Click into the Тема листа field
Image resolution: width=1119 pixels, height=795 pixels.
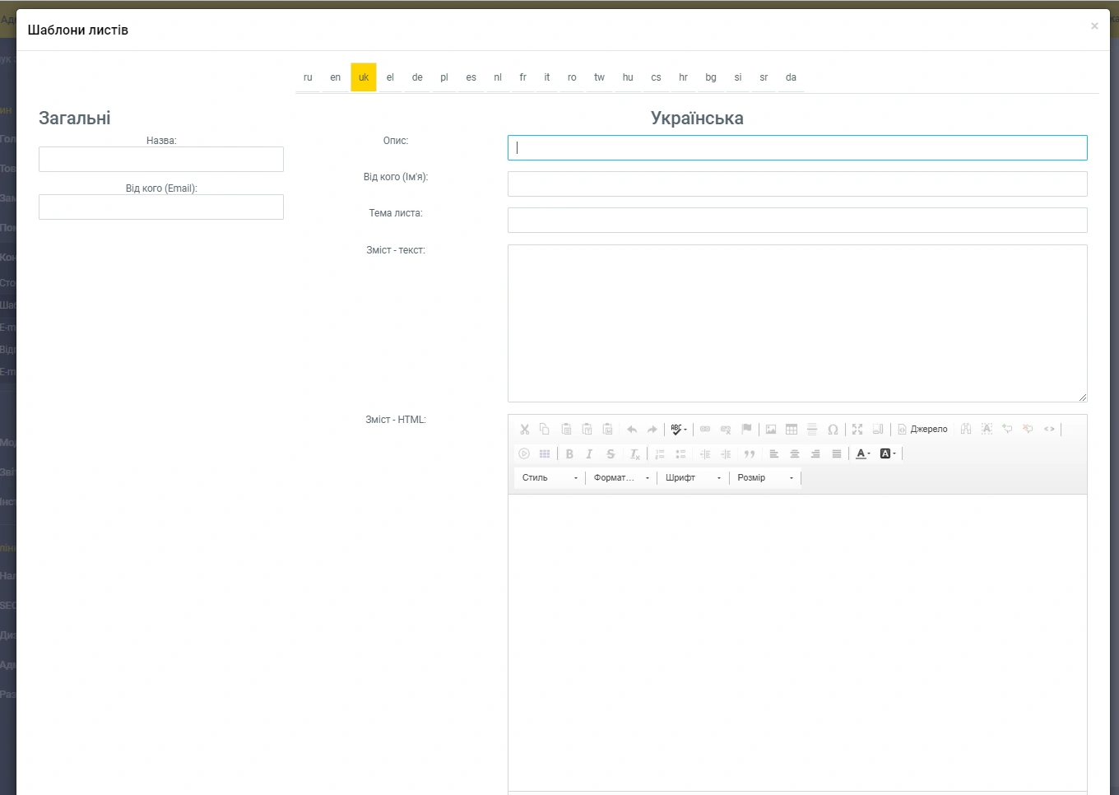click(x=796, y=221)
